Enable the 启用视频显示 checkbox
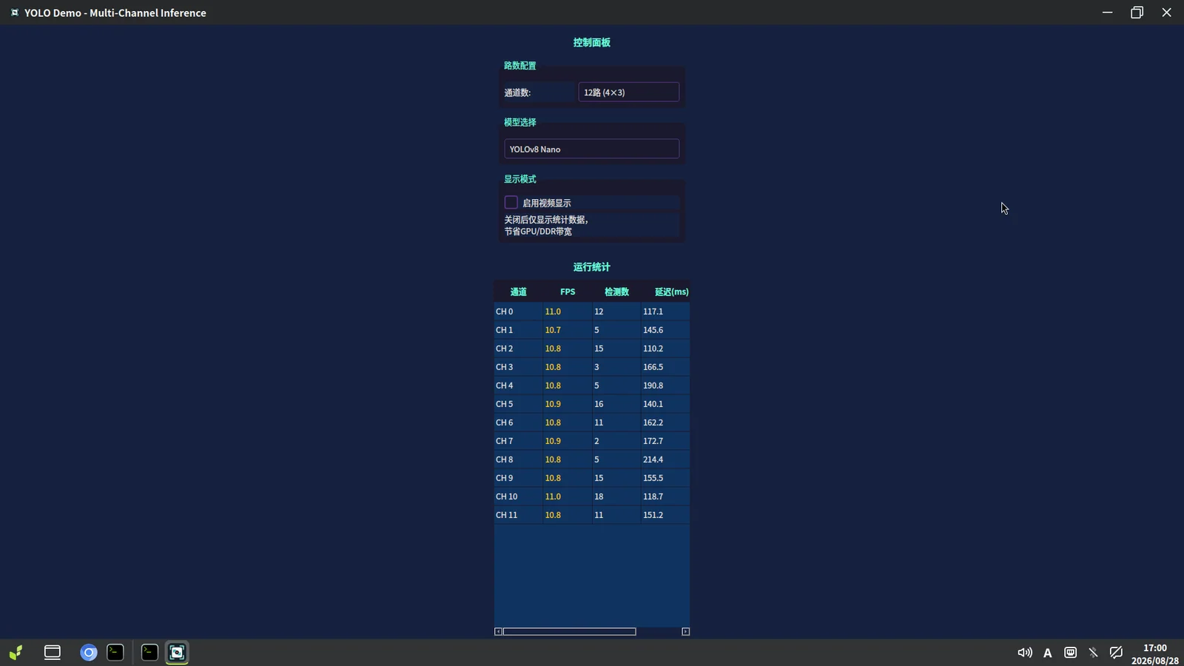 [x=511, y=203]
